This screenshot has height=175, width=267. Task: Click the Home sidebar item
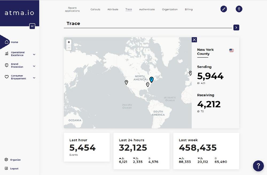14,42
